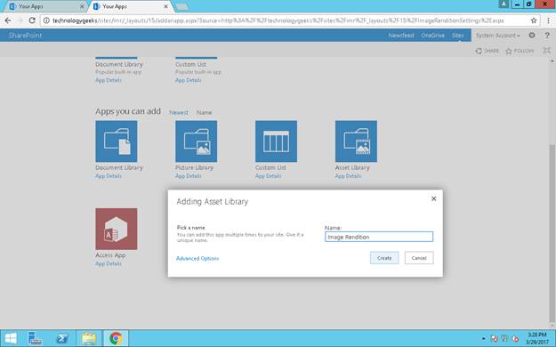
Task: Select Document Library tile under Apps you can add
Action: [x=117, y=141]
